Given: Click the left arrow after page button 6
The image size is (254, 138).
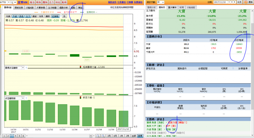Looking at the screenshot, I should tap(27, 136).
